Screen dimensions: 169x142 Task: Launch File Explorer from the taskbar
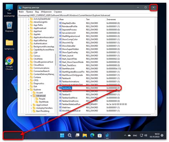point(85,135)
